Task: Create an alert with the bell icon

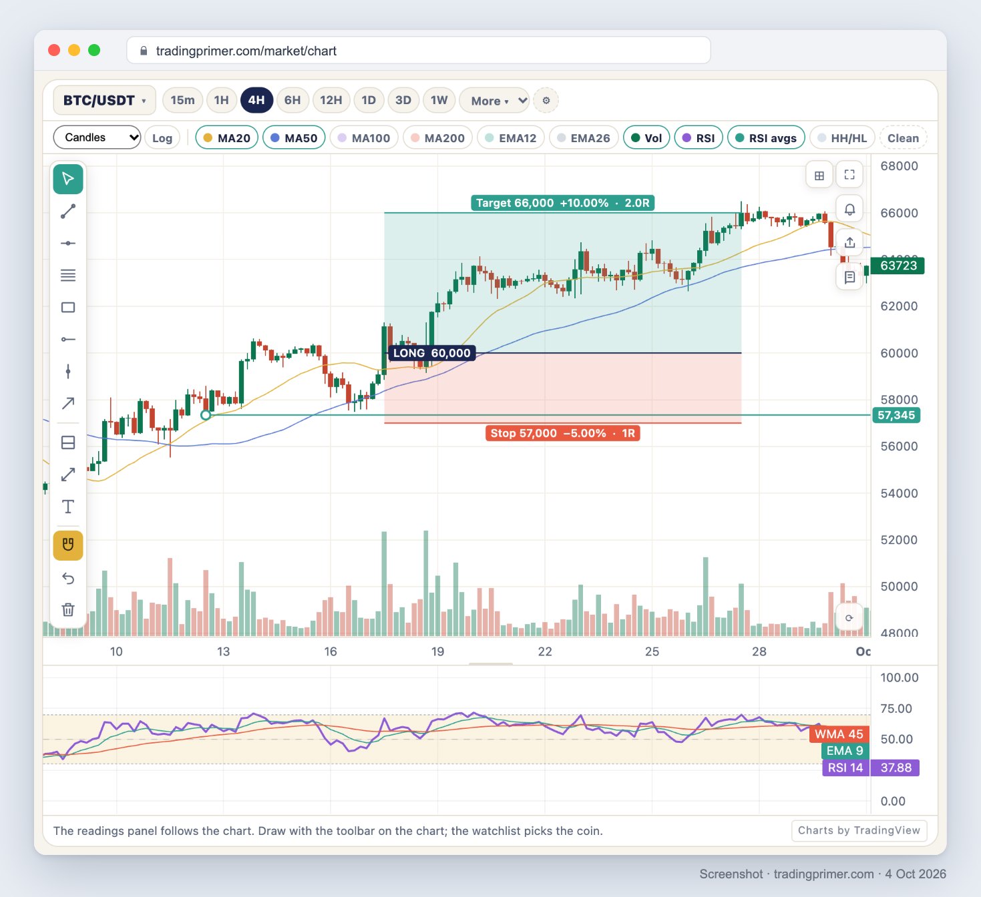Action: click(849, 210)
